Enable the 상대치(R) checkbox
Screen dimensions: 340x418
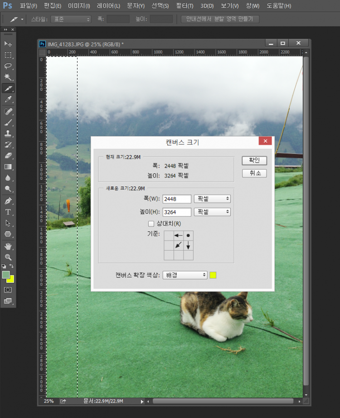[151, 224]
